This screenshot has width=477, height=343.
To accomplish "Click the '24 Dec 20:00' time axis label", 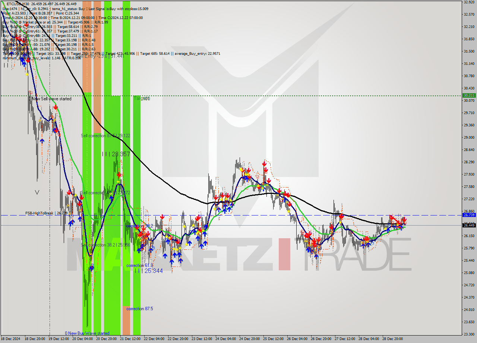I will (x=249, y=339).
